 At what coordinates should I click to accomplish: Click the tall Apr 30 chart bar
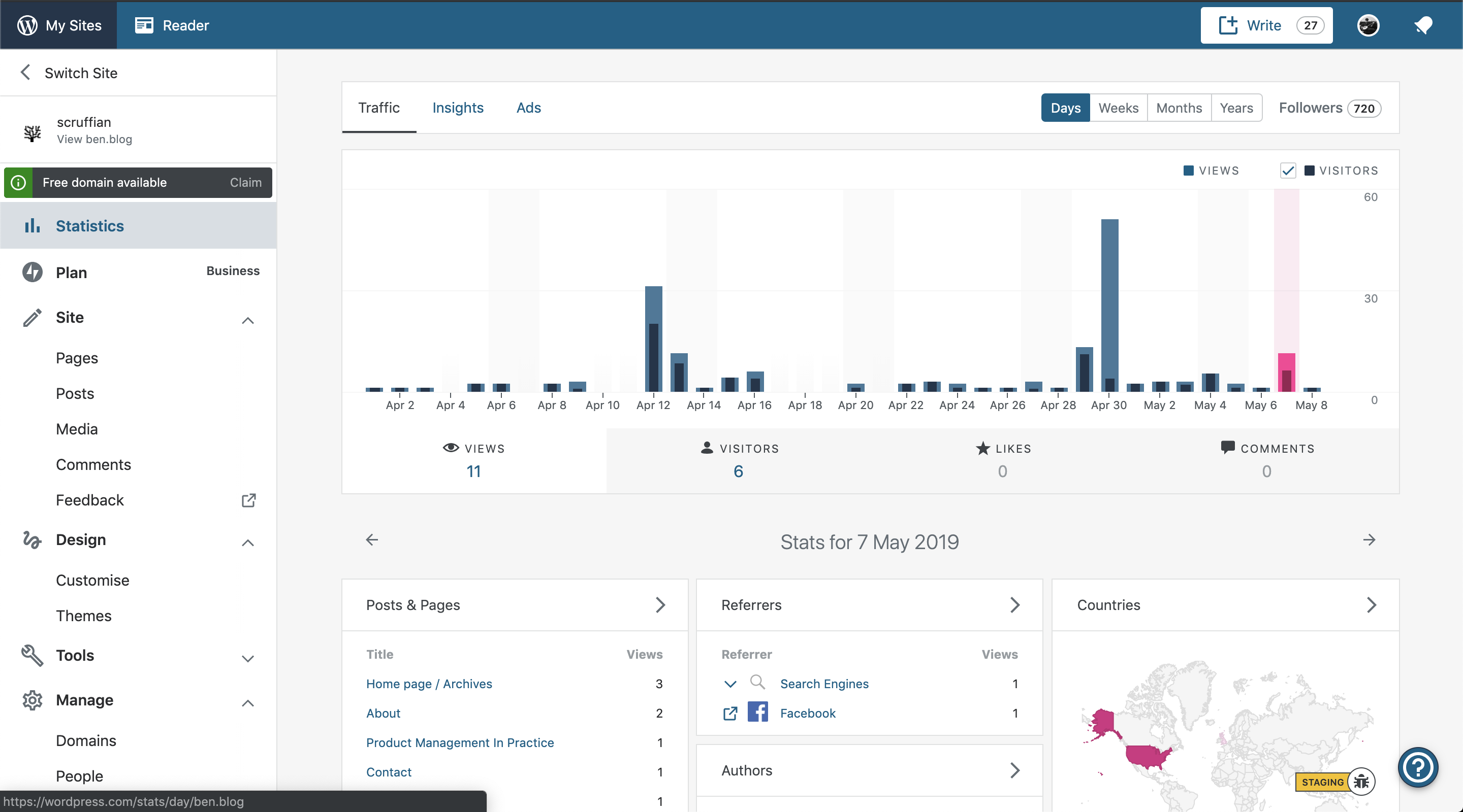[x=1110, y=306]
